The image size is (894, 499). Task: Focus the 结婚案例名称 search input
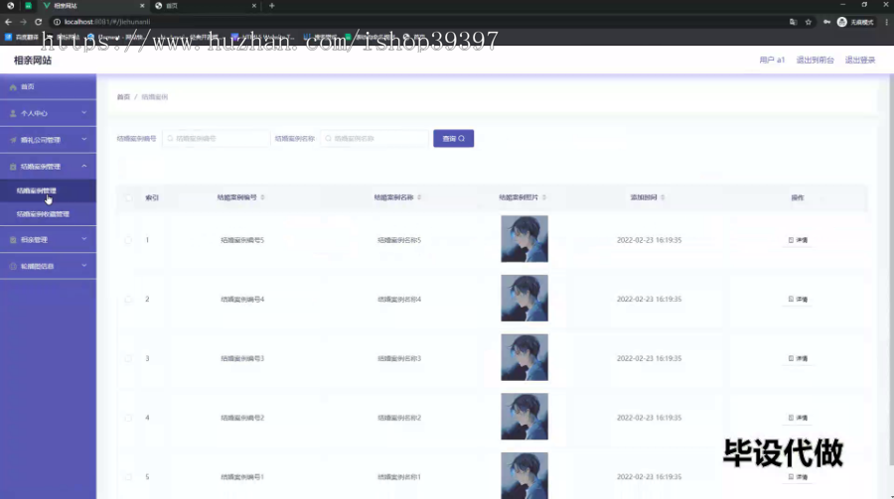374,139
